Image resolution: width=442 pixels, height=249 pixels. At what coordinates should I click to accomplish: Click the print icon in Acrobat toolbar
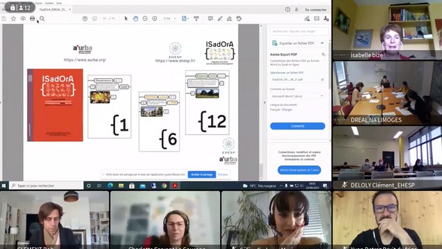(x=33, y=19)
